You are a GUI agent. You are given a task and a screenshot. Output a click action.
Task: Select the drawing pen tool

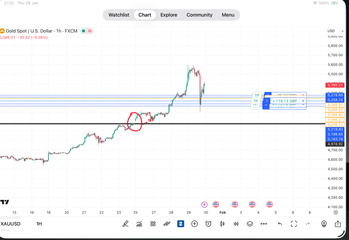[x=125, y=224]
